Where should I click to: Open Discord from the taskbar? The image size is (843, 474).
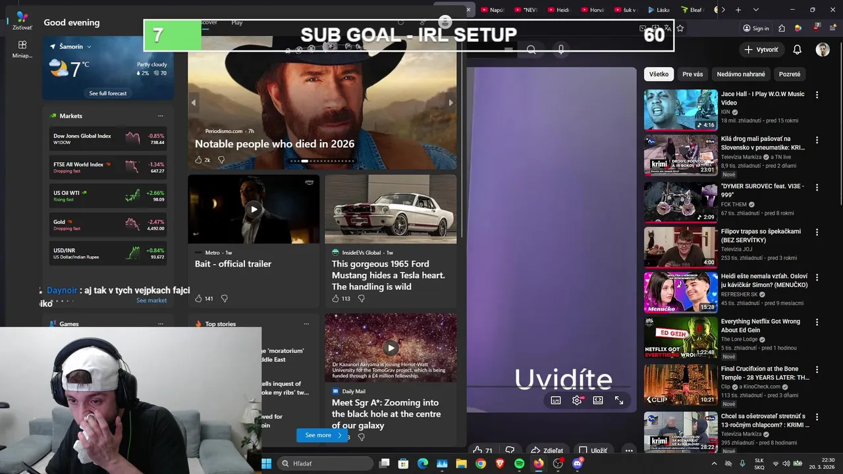point(578,463)
